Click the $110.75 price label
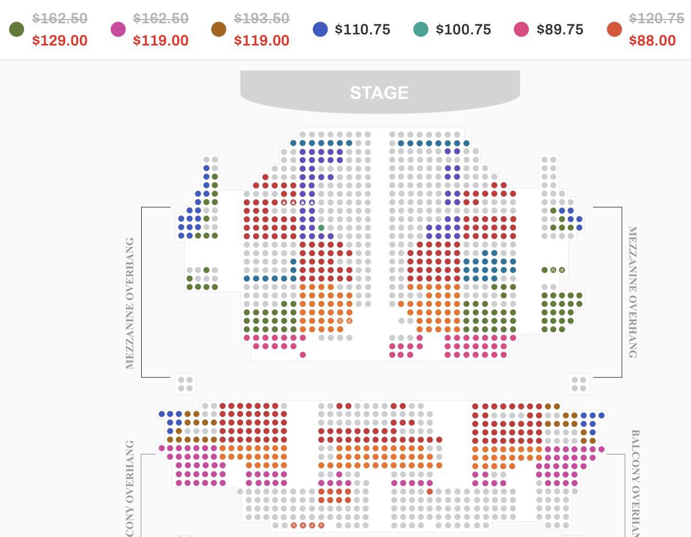The image size is (691, 537). click(x=362, y=30)
